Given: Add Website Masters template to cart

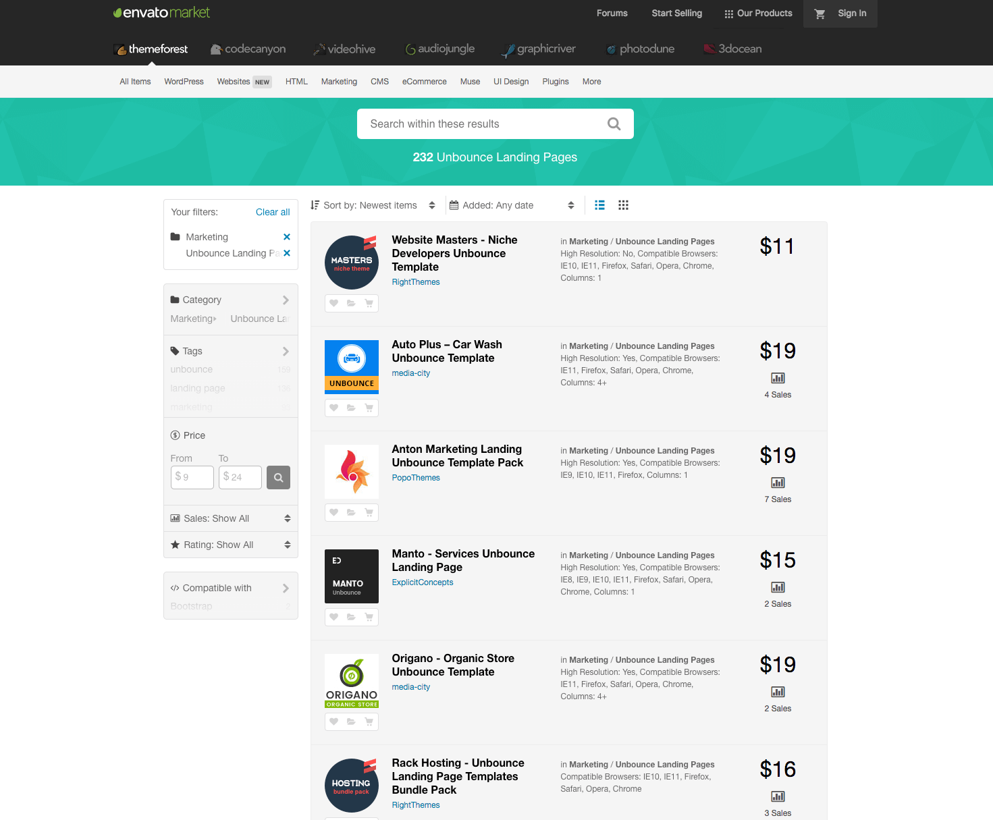Looking at the screenshot, I should pos(369,304).
